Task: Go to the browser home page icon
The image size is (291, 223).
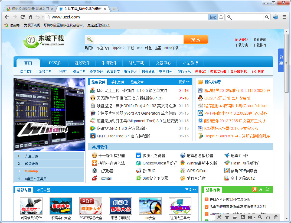Action: coord(30,17)
